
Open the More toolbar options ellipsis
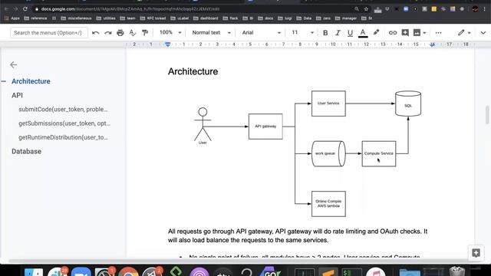click(x=438, y=33)
